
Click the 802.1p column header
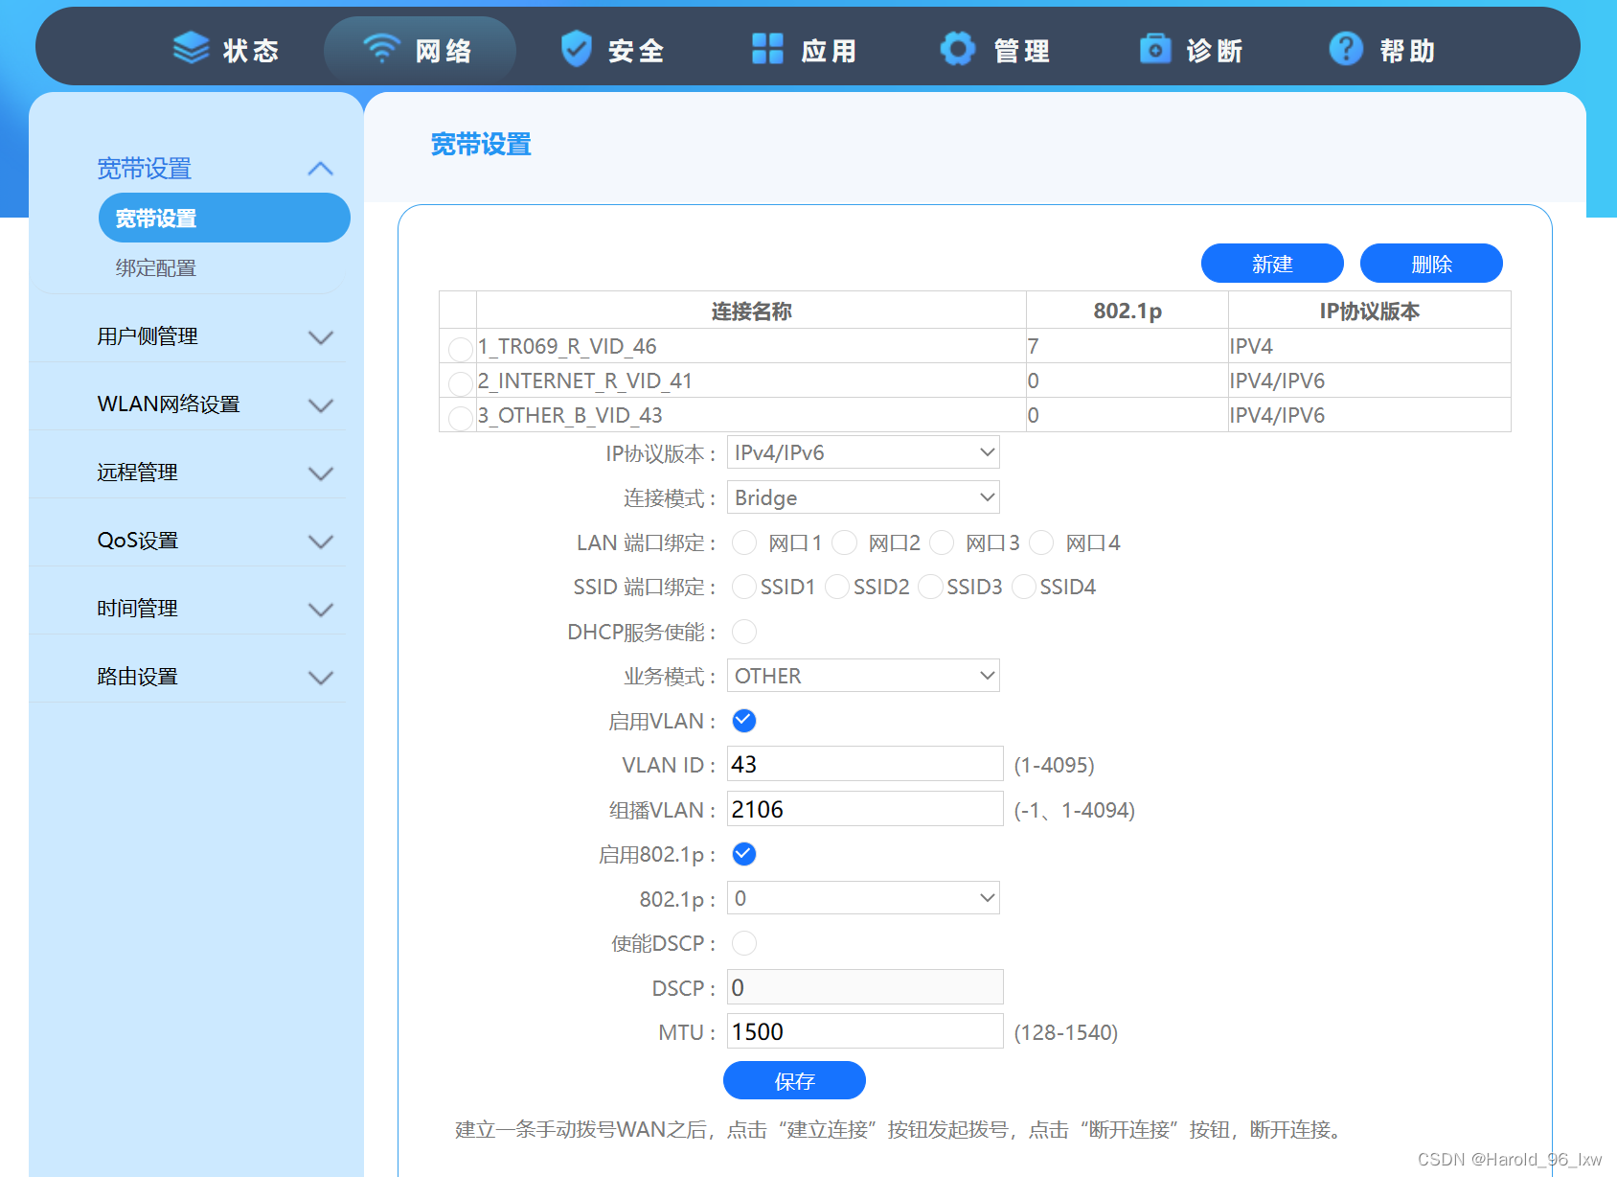[x=1127, y=312]
